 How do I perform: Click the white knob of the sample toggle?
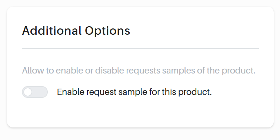(28, 92)
